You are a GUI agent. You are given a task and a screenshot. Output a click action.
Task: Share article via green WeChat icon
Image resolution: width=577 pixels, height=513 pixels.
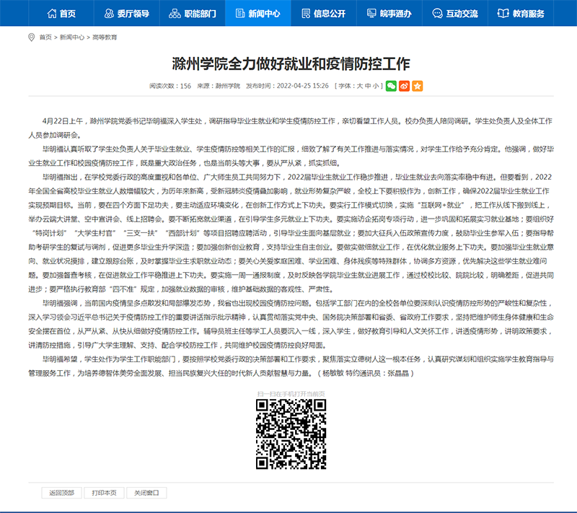[x=391, y=86]
